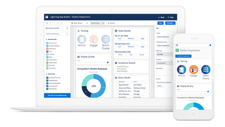Click the Display Quality slider handle on the tablet canvas

point(108,63)
